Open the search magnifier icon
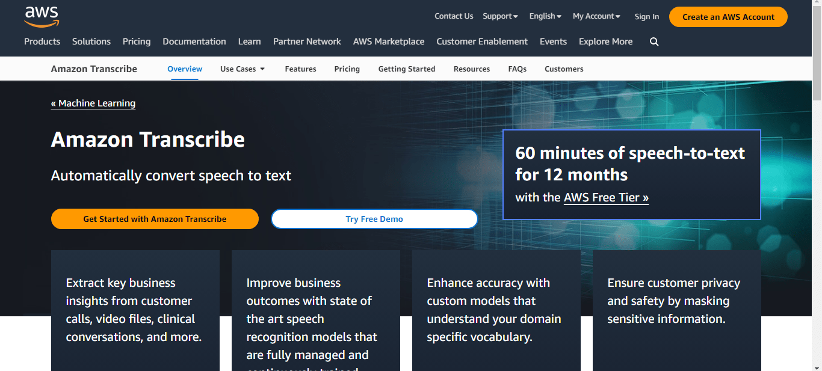Image resolution: width=822 pixels, height=371 pixels. click(654, 41)
